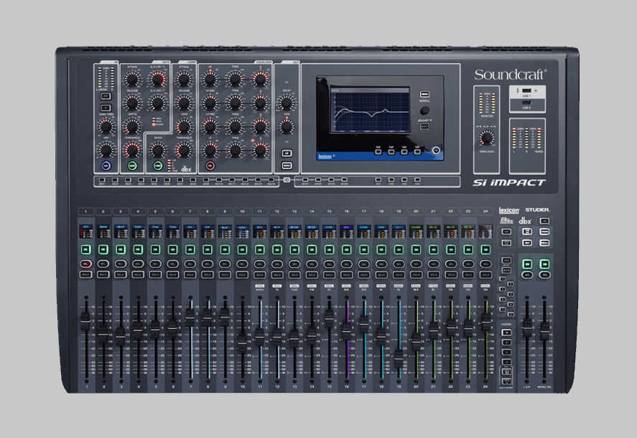Open the FX1 bus
Viewport: 637px width, 438px height.
coord(378,180)
